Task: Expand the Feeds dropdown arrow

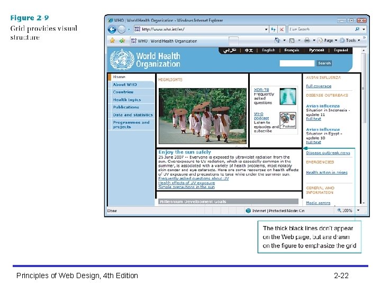Action: click(299, 41)
